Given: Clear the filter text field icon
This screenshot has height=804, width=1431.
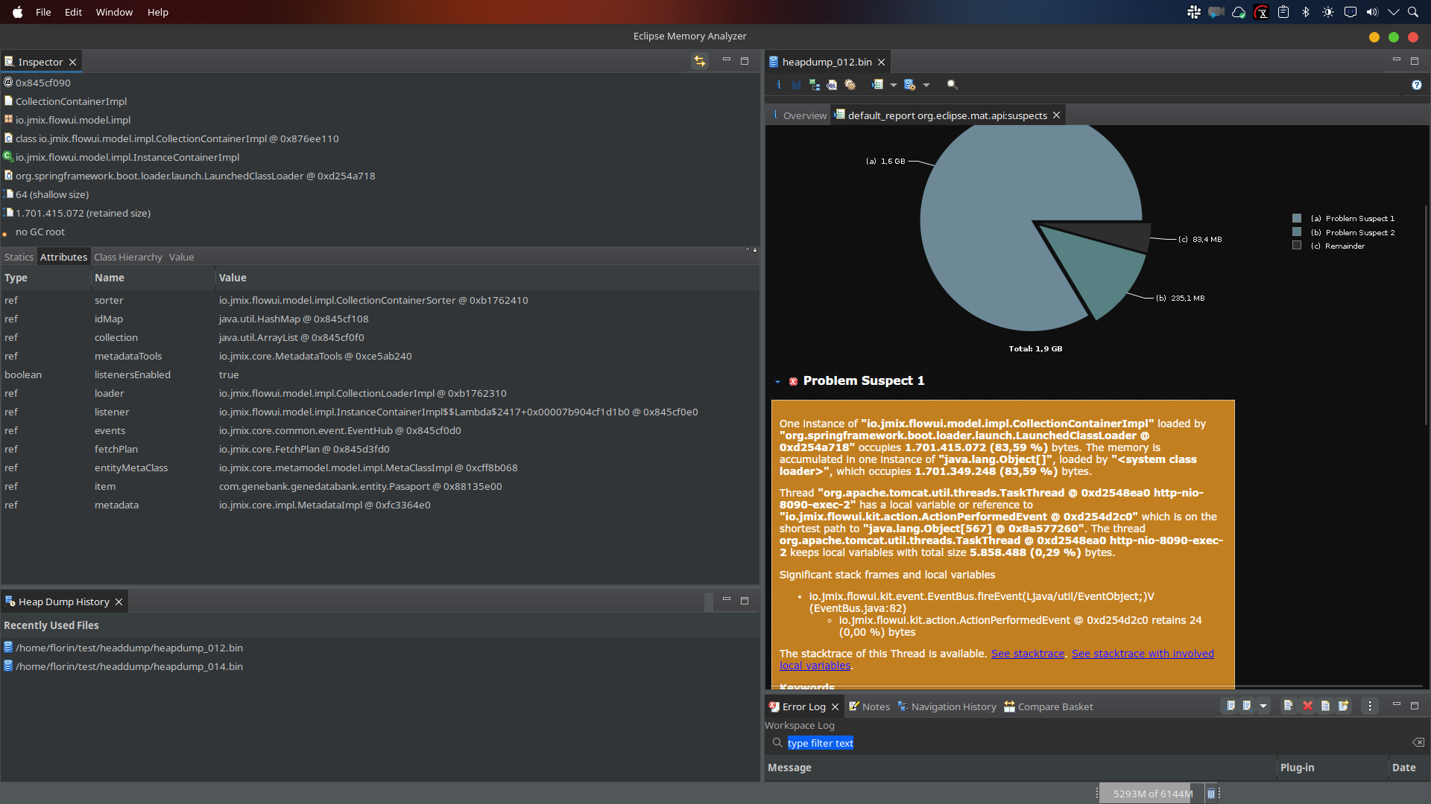Looking at the screenshot, I should [1418, 742].
